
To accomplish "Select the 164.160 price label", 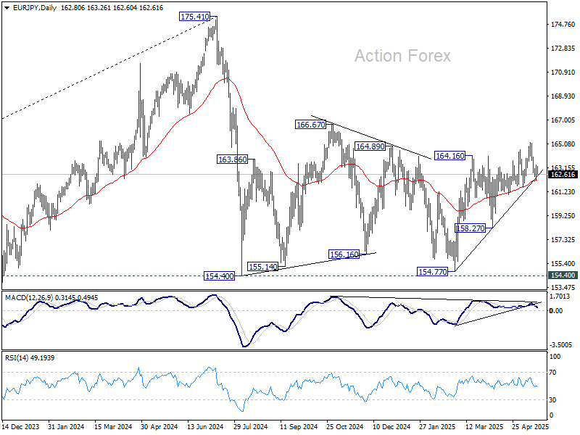I will click(449, 156).
